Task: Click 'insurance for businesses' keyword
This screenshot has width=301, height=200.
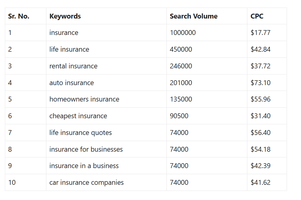Action: [86, 149]
